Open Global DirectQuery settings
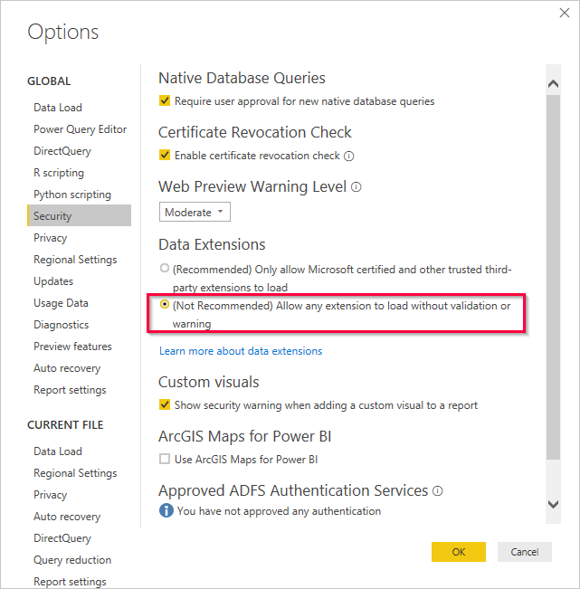The width and height of the screenshot is (580, 589). tap(62, 151)
